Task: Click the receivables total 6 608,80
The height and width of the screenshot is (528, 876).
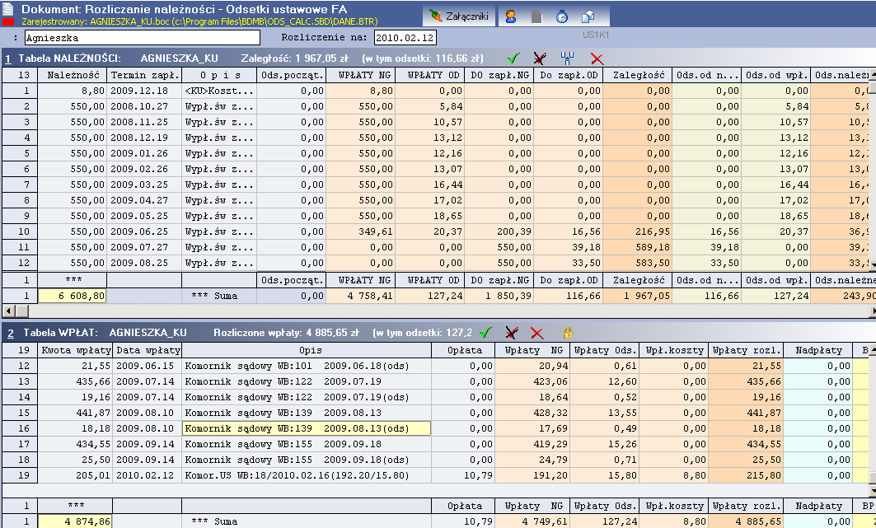Action: pyautogui.click(x=72, y=296)
